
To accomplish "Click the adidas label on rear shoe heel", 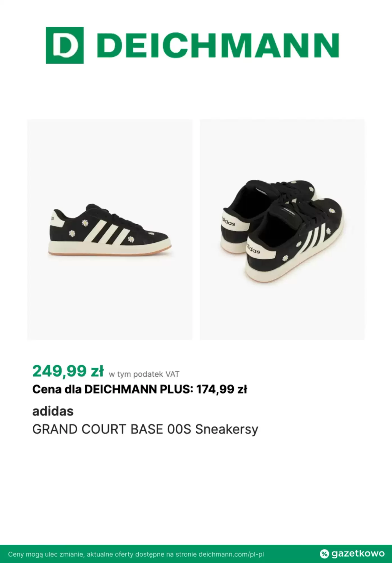I will (253, 248).
